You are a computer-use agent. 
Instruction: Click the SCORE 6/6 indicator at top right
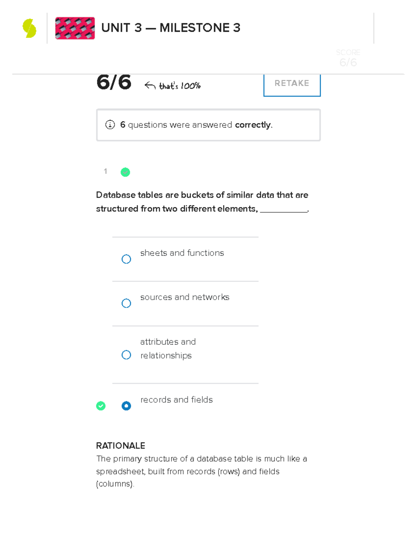pyautogui.click(x=348, y=58)
